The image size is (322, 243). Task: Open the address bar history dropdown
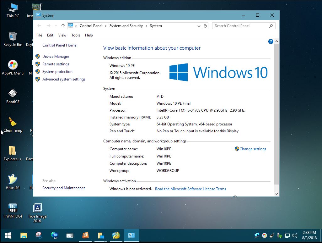199,26
